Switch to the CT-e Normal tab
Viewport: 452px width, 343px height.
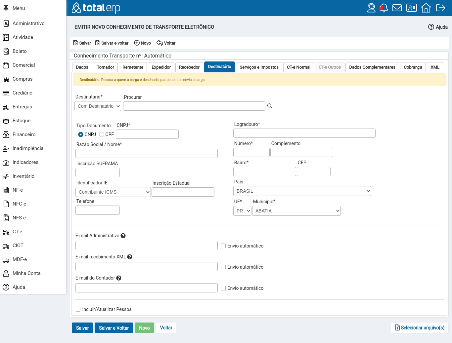(298, 67)
